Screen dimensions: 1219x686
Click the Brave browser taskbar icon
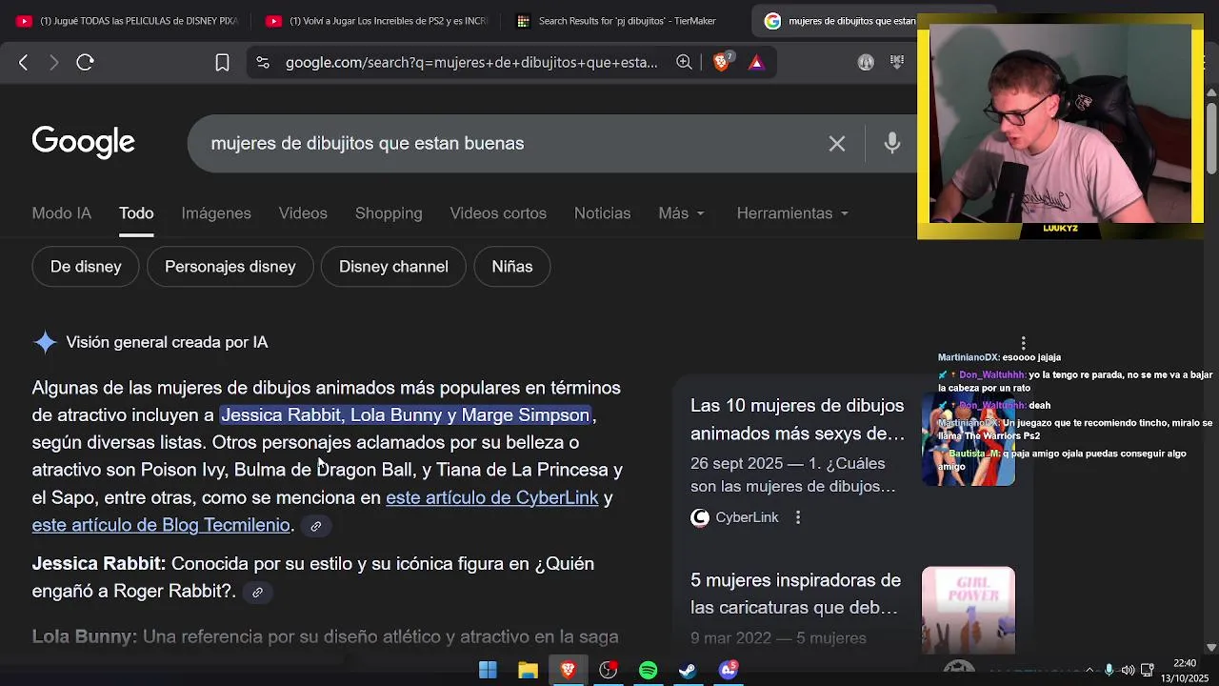[x=569, y=670]
